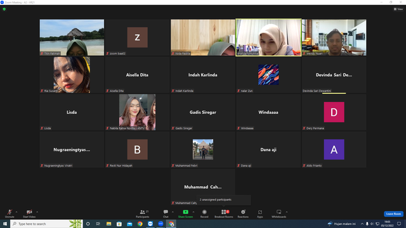Select the zoom baa02 participant tile
406x228 pixels.
(137, 37)
